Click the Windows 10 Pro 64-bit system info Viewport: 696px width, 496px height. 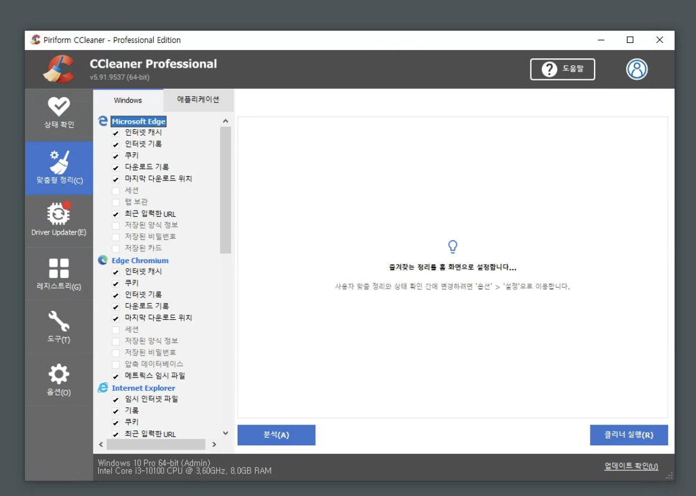click(x=154, y=463)
